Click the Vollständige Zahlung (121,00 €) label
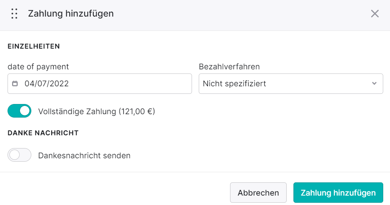This screenshot has height=205, width=390. [97, 111]
